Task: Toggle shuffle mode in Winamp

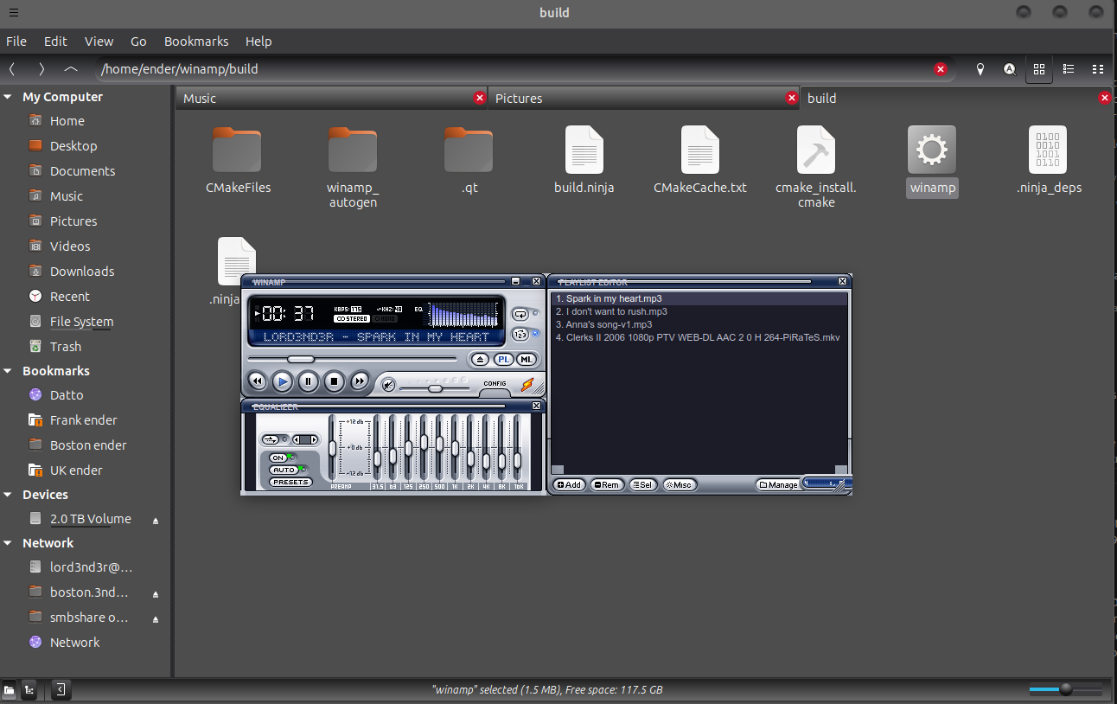Action: click(x=520, y=334)
